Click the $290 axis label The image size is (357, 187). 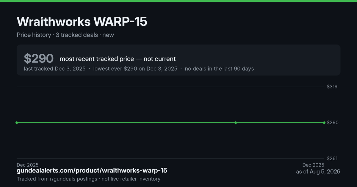332,123
